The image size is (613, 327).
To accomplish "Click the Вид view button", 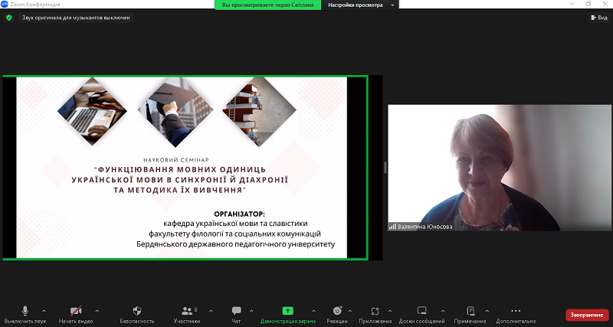I will point(598,18).
